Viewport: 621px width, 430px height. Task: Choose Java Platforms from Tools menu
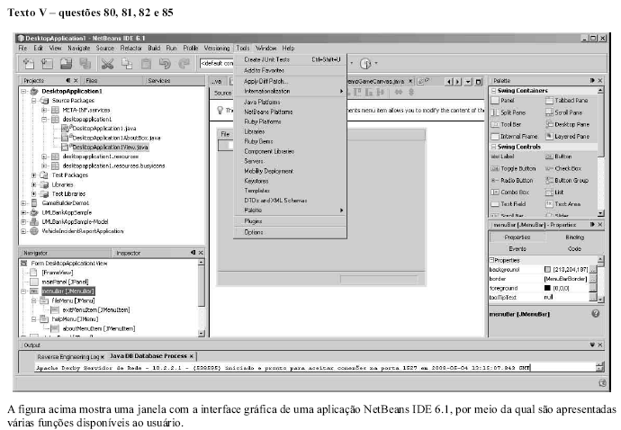(291, 103)
